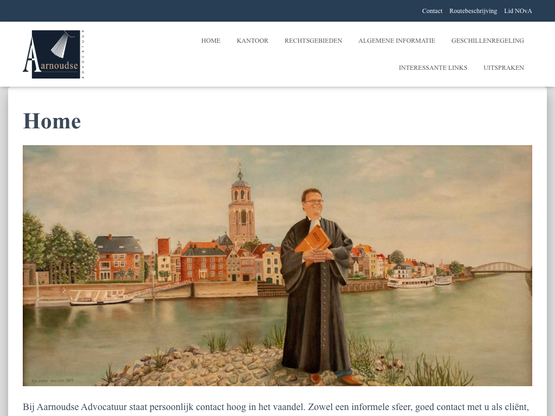The height and width of the screenshot is (416, 555).
Task: Click the bridge in the painting
Action: coord(500,268)
